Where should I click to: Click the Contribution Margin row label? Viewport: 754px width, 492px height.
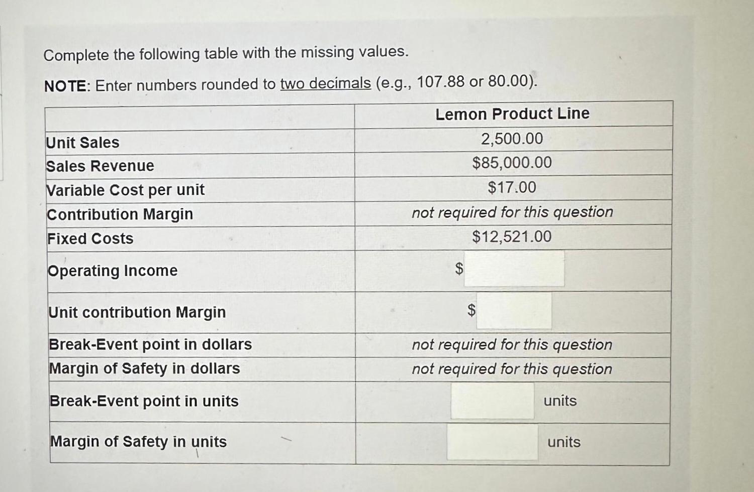(x=120, y=214)
